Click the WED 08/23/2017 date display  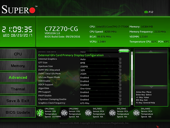[x=18, y=35]
